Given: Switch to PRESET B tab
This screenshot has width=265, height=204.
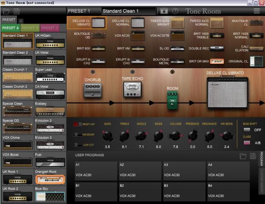Looking at the screenshot, I should [x=30, y=28].
